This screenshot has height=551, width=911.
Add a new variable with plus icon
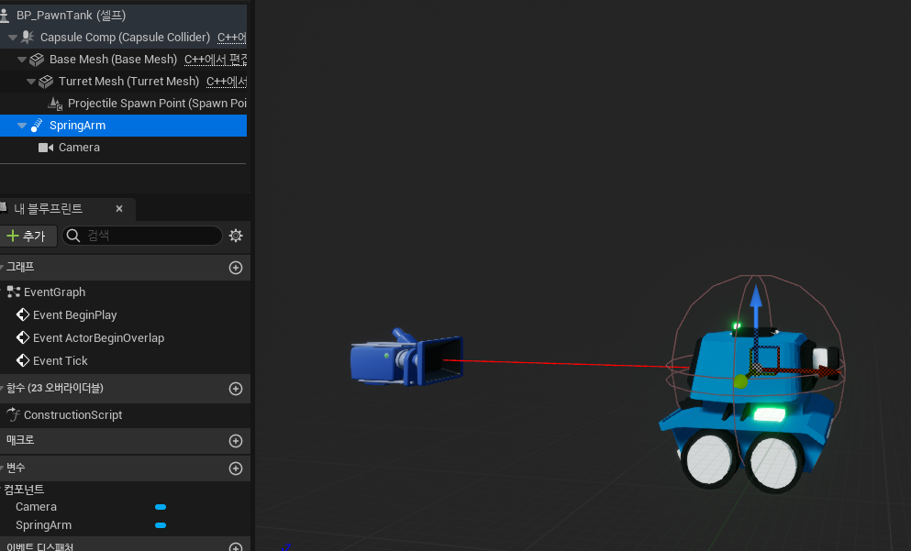click(235, 468)
